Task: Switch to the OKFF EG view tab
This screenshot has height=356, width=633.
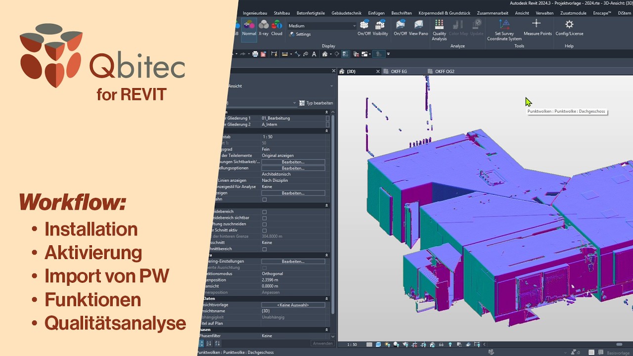Action: pyautogui.click(x=399, y=71)
